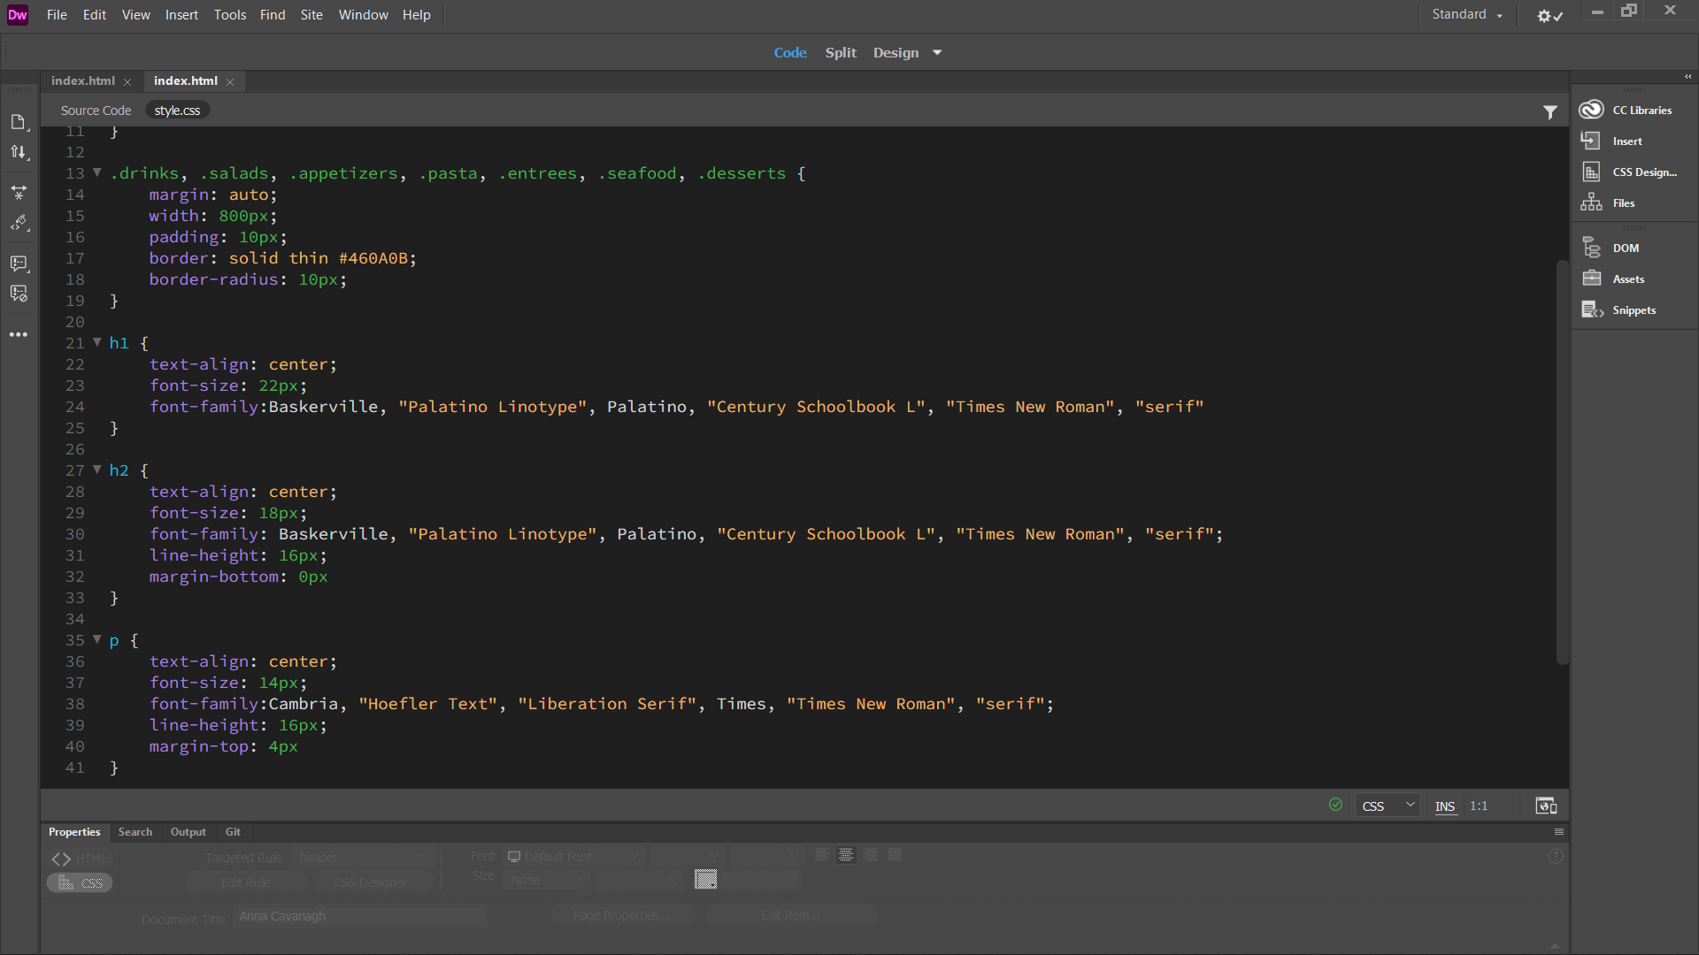The width and height of the screenshot is (1699, 955).
Task: Open the Help menu
Action: [x=416, y=15]
